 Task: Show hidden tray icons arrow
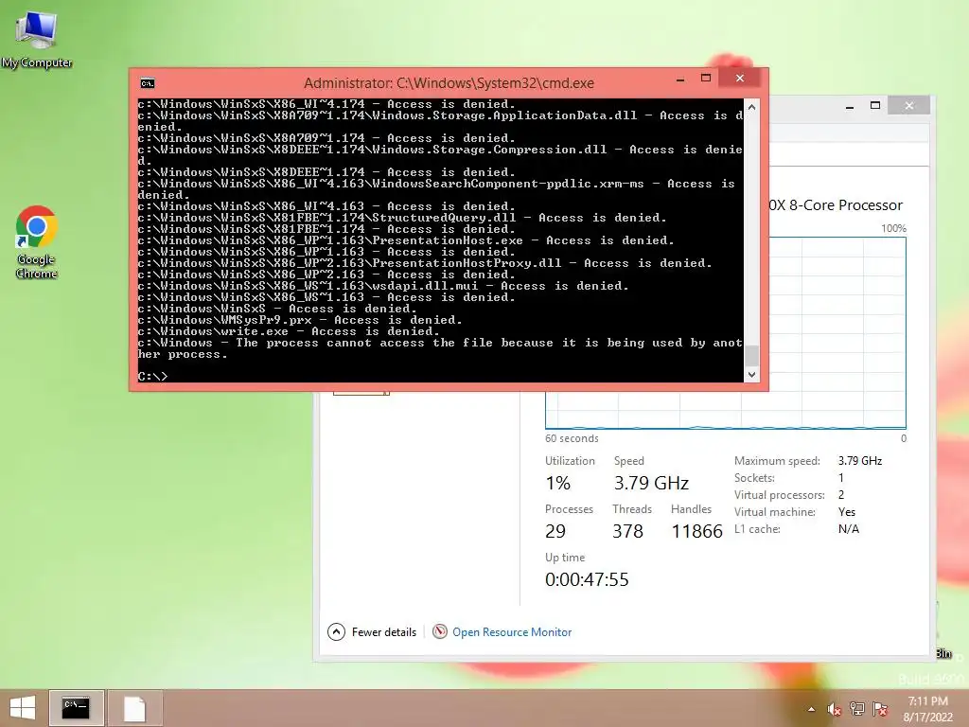click(x=811, y=709)
